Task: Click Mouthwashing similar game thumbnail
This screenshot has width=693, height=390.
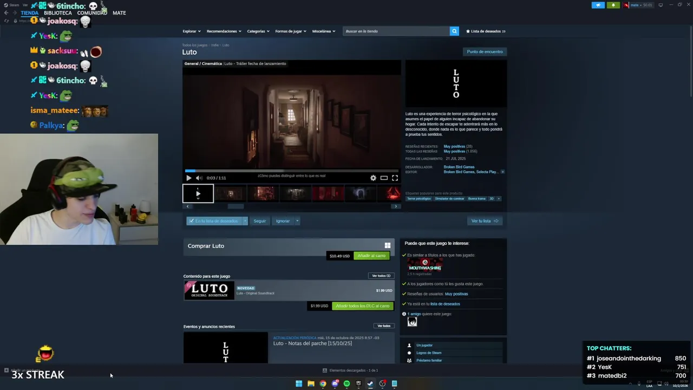Action: click(425, 265)
